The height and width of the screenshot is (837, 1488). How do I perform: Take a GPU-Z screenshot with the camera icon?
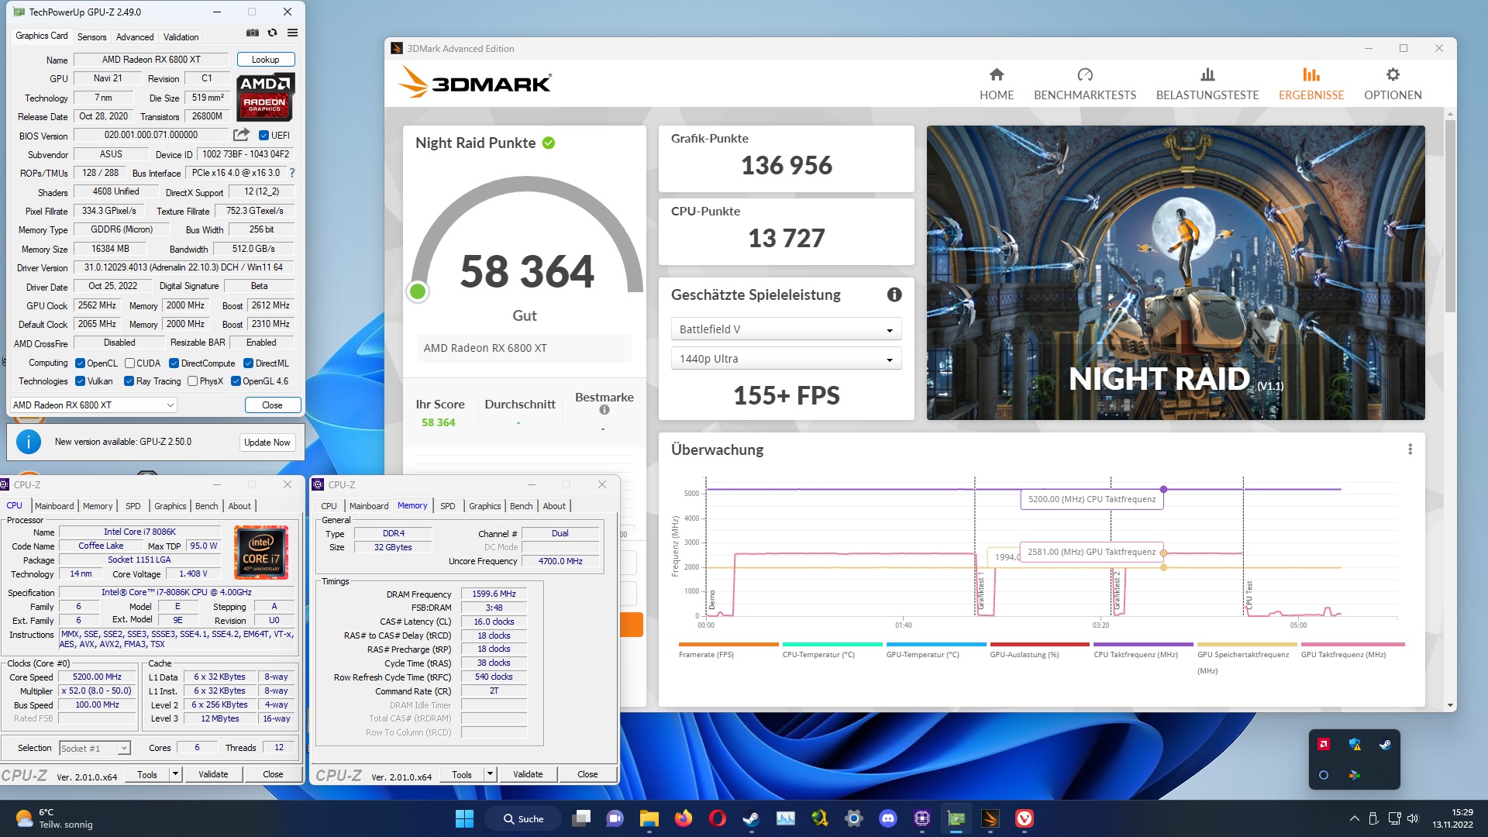coord(253,33)
